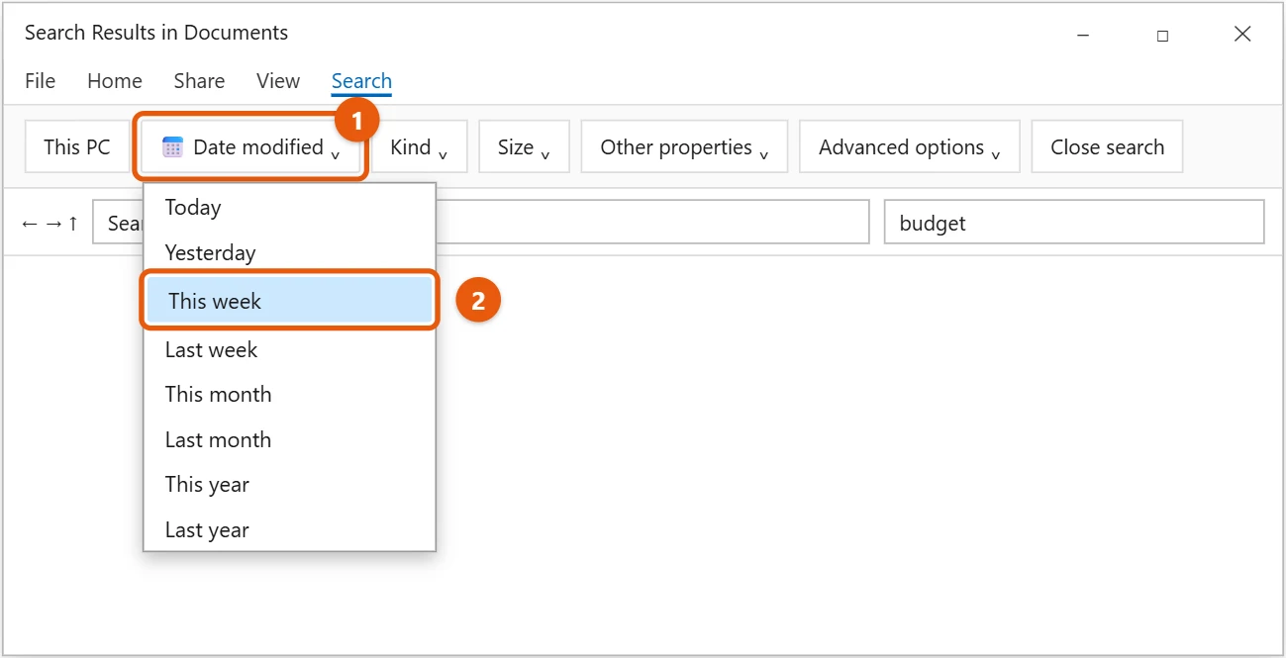This screenshot has width=1286, height=658.
Task: Click the up arrow navigation button
Action: click(72, 224)
